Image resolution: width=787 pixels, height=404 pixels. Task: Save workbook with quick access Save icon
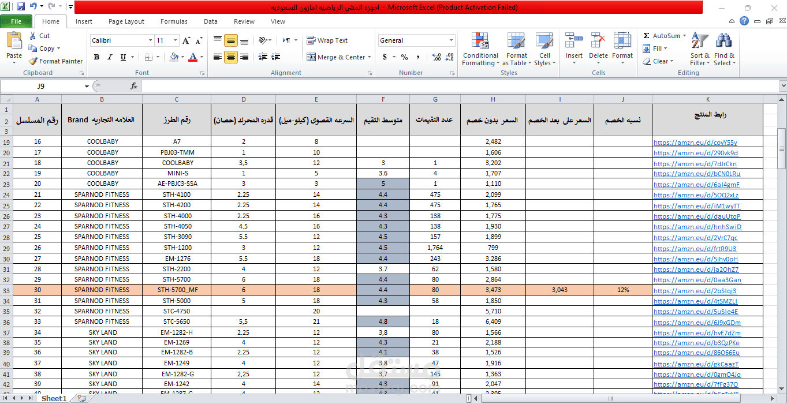(x=21, y=7)
